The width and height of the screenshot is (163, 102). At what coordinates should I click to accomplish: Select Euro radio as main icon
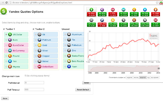(6, 40)
